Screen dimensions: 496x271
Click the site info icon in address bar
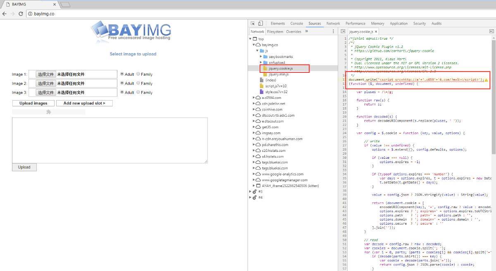pos(30,14)
